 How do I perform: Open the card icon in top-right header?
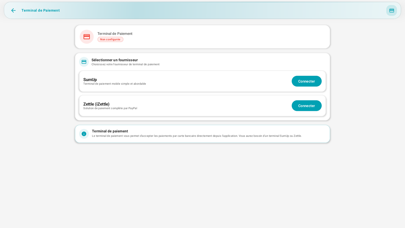(391, 10)
